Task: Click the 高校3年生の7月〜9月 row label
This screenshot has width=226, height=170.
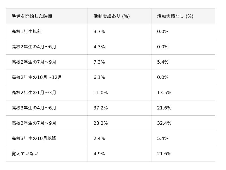Action: tap(34, 123)
